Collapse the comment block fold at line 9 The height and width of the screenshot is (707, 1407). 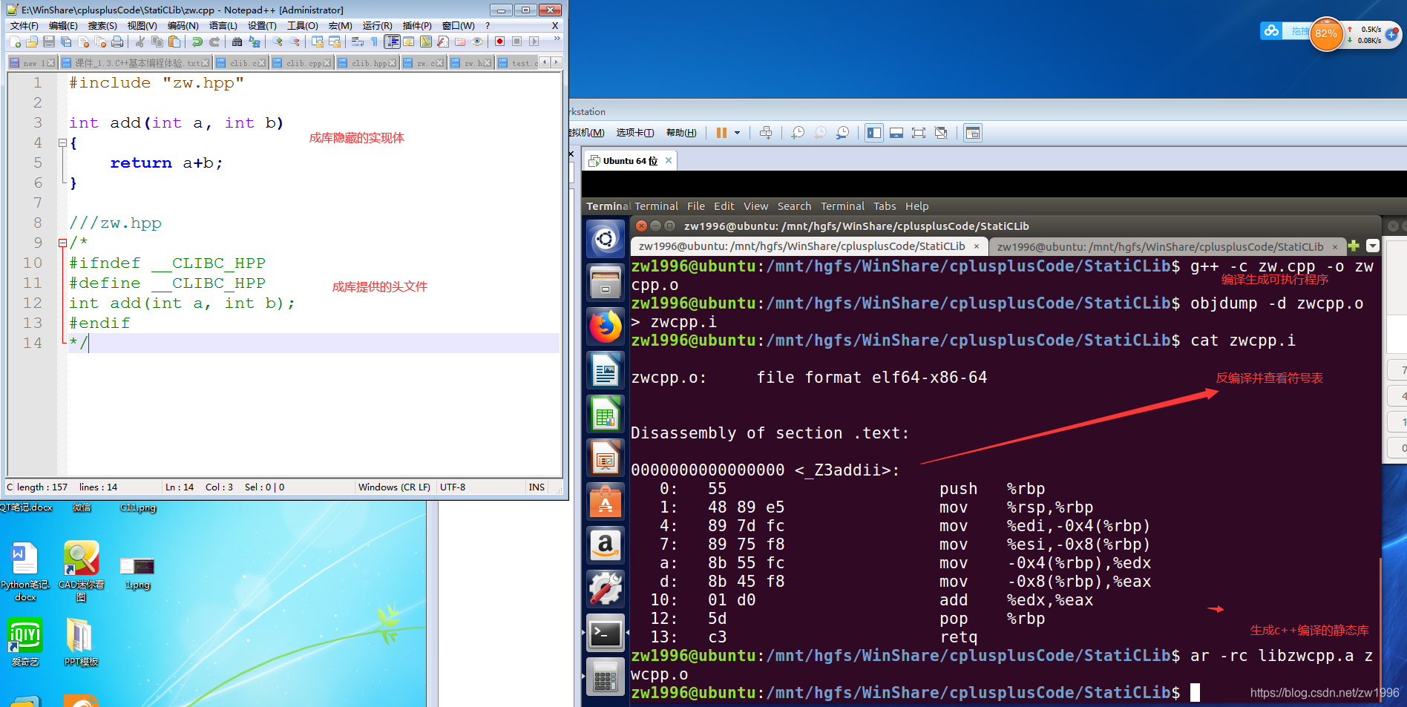click(x=63, y=243)
